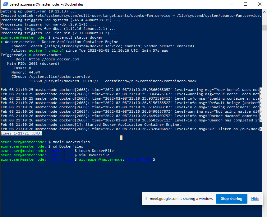Click the sharing bar drag handle
Viewport: 267px width, 217px height.
[145, 199]
